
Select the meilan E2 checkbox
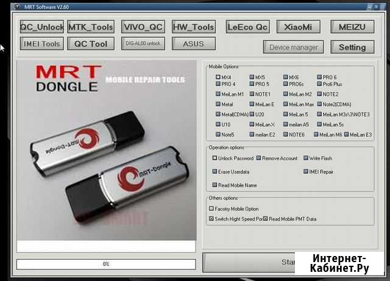pyautogui.click(x=252, y=134)
